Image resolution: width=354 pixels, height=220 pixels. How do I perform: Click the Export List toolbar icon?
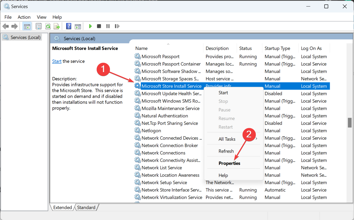point(57,26)
